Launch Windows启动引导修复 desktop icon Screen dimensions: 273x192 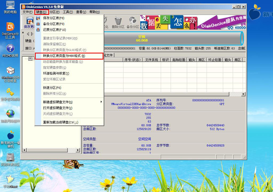tap(10, 75)
